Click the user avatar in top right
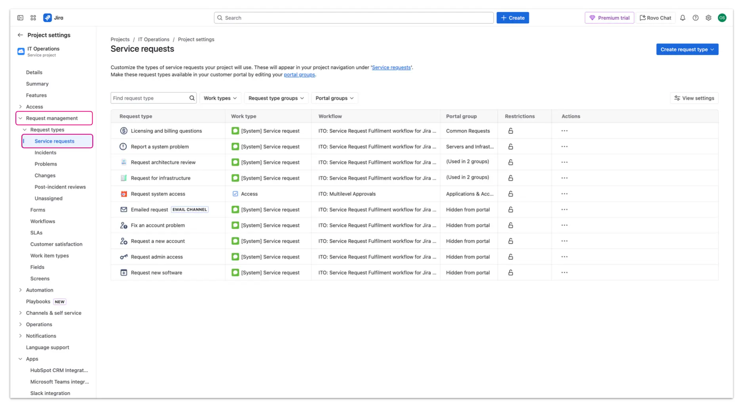The image size is (744, 407). coord(722,18)
